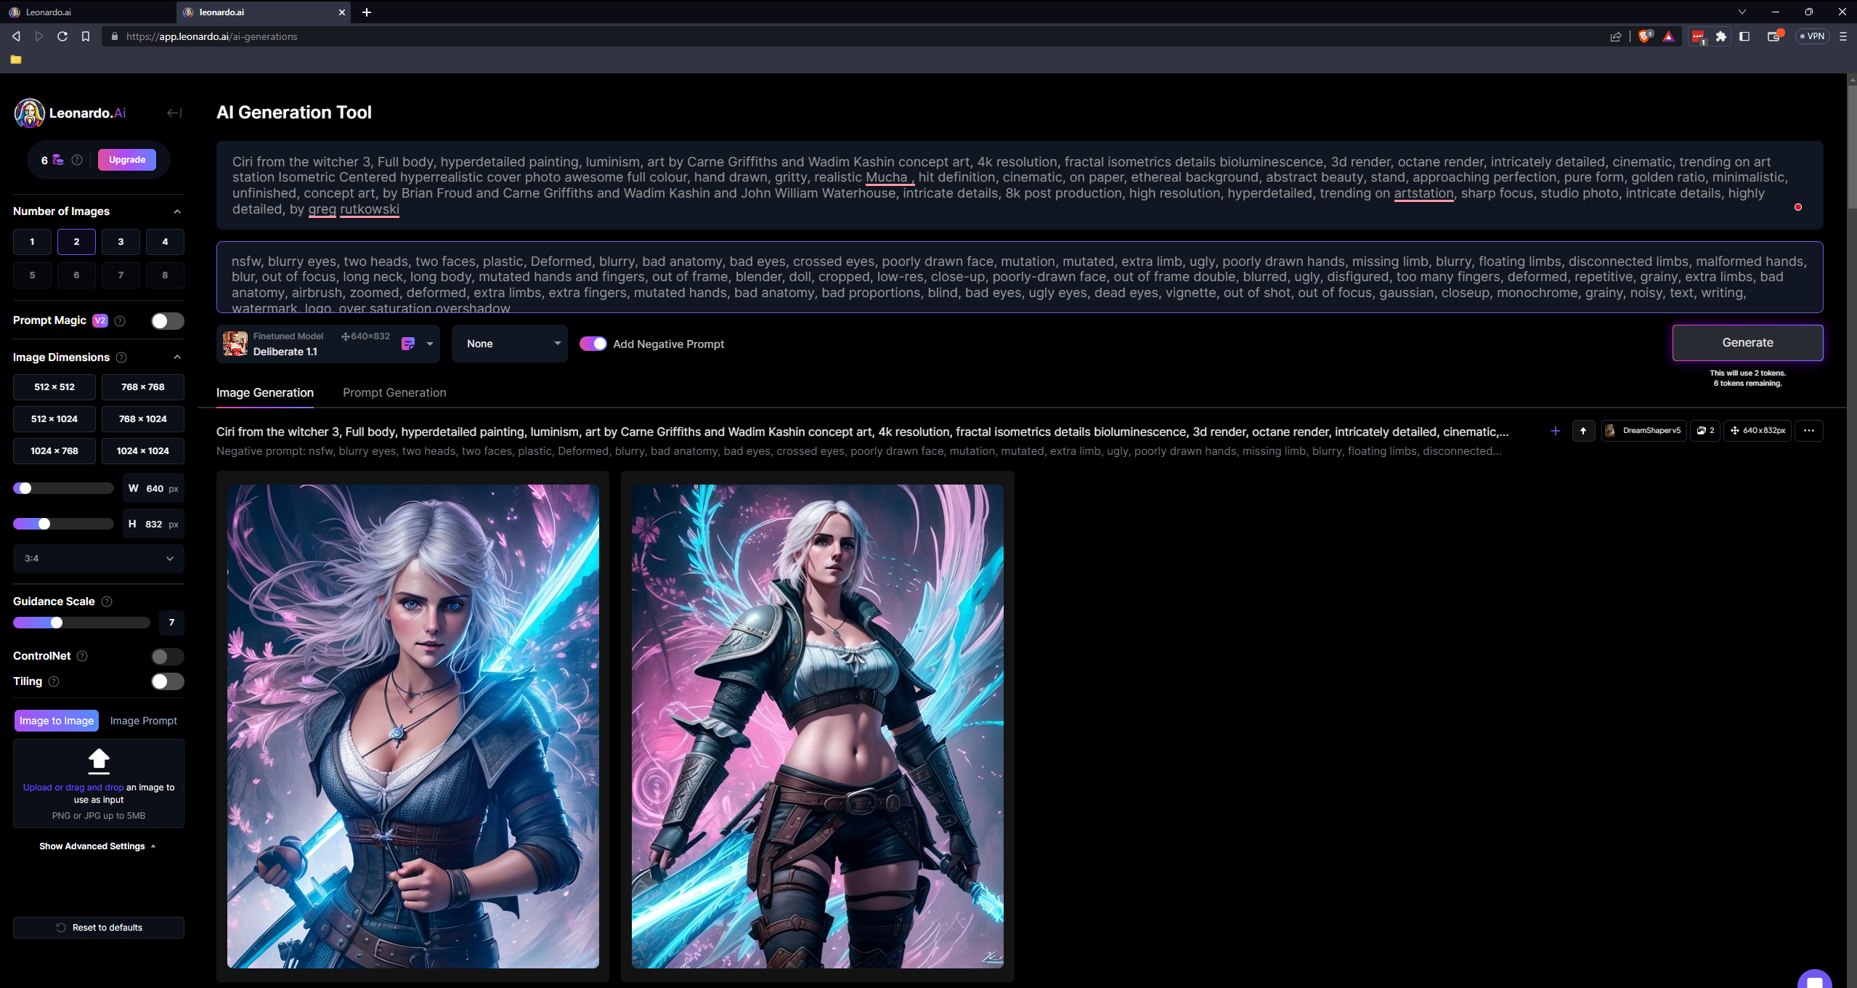
Task: Click the bookmarks bar folder icon
Action: click(16, 60)
